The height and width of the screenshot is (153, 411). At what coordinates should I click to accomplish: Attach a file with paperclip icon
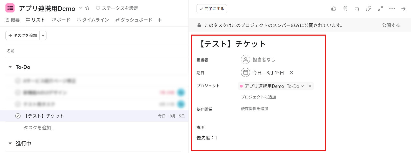pos(345,9)
